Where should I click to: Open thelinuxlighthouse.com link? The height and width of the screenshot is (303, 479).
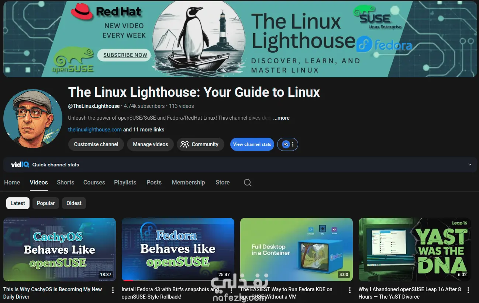[95, 130]
